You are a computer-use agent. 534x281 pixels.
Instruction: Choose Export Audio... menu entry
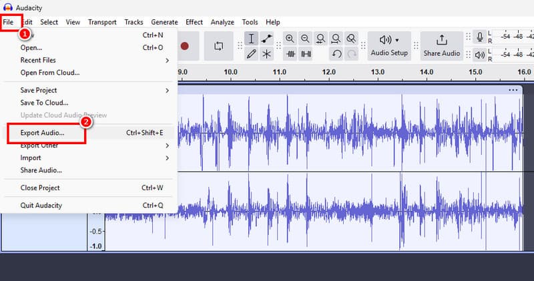[x=89, y=133]
